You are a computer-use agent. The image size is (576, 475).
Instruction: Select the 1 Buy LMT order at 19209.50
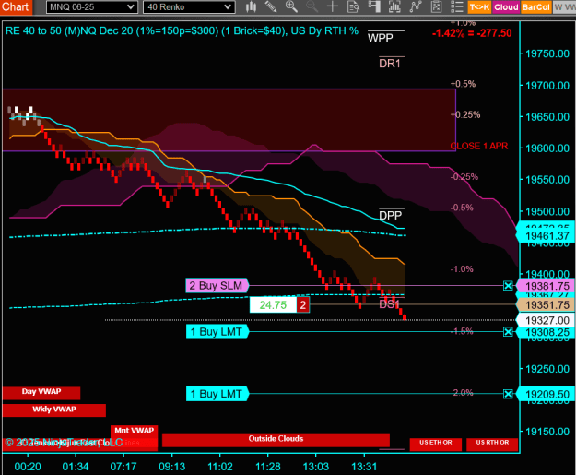click(x=217, y=394)
